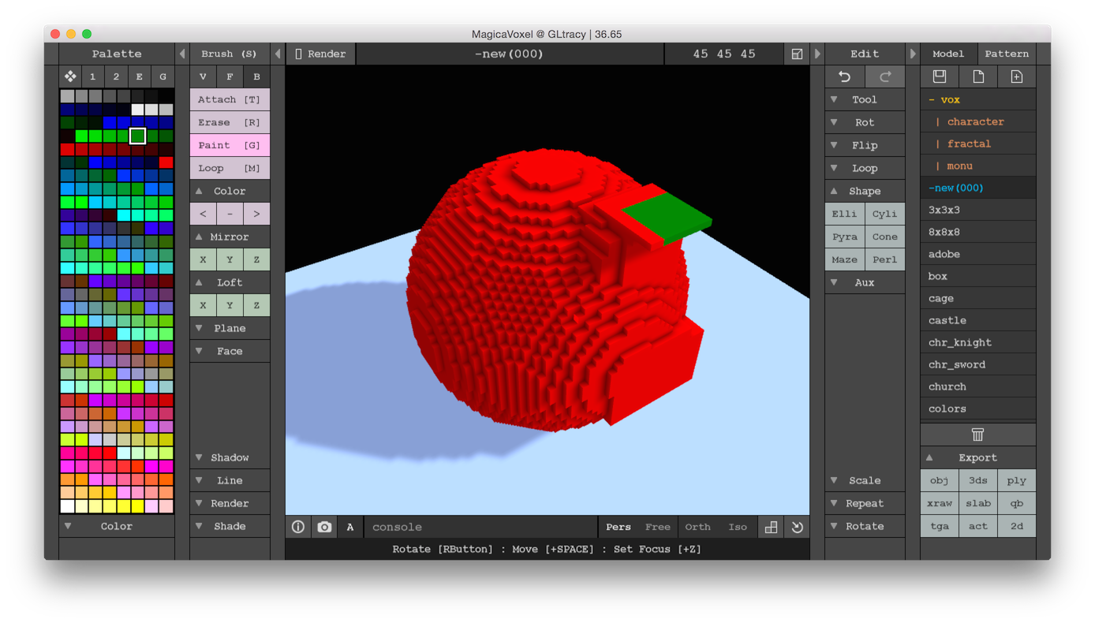Delete model using the trash can icon
This screenshot has width=1095, height=623.
tap(977, 435)
